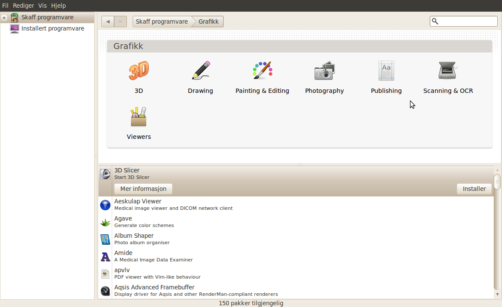Image resolution: width=502 pixels, height=307 pixels.
Task: Click the Installert programvare monitor icon
Action: coord(15,28)
